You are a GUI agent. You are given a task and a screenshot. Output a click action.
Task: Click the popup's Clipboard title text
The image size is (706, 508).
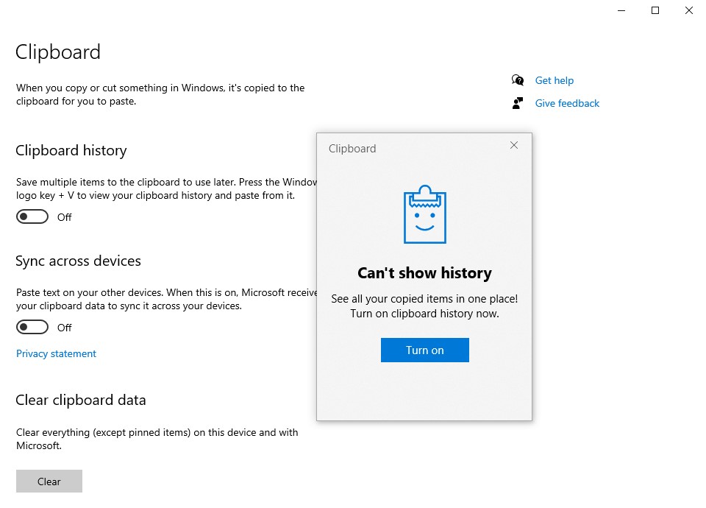[x=352, y=149]
